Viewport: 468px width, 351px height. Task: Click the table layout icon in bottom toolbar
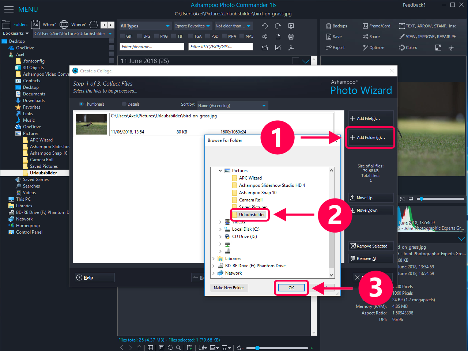(150, 348)
